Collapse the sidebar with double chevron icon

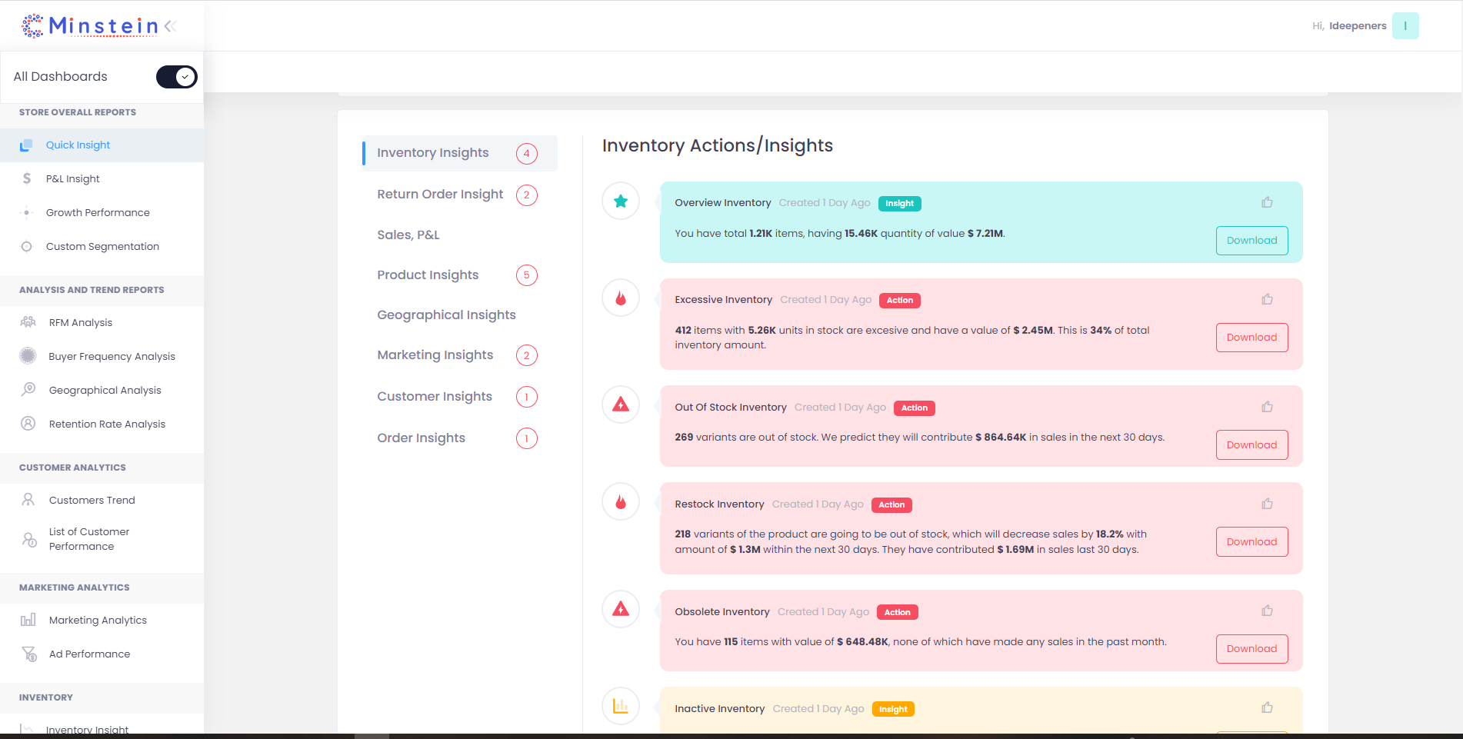tap(171, 26)
